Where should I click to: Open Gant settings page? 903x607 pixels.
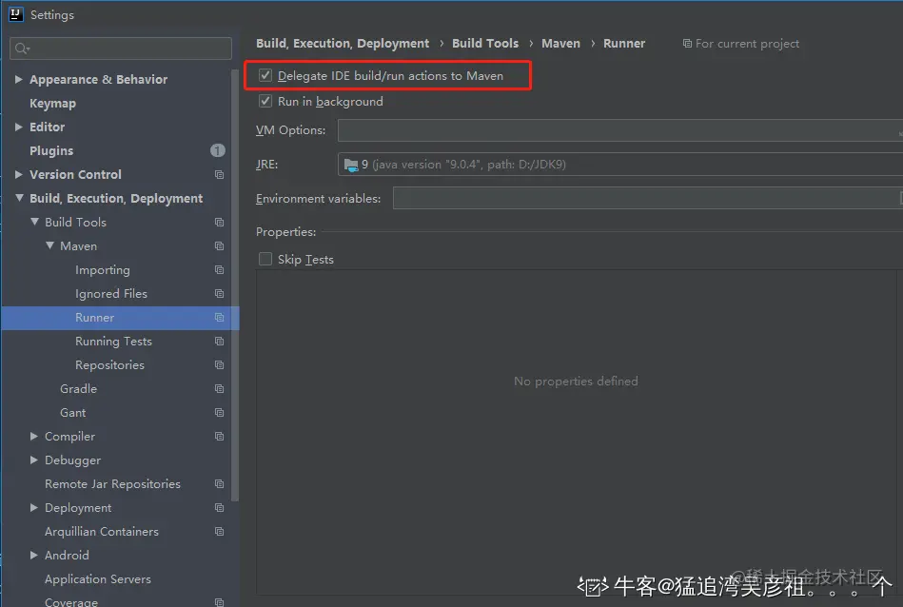[72, 413]
